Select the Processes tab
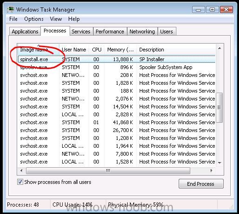The width and height of the screenshot is (239, 214). (55, 31)
